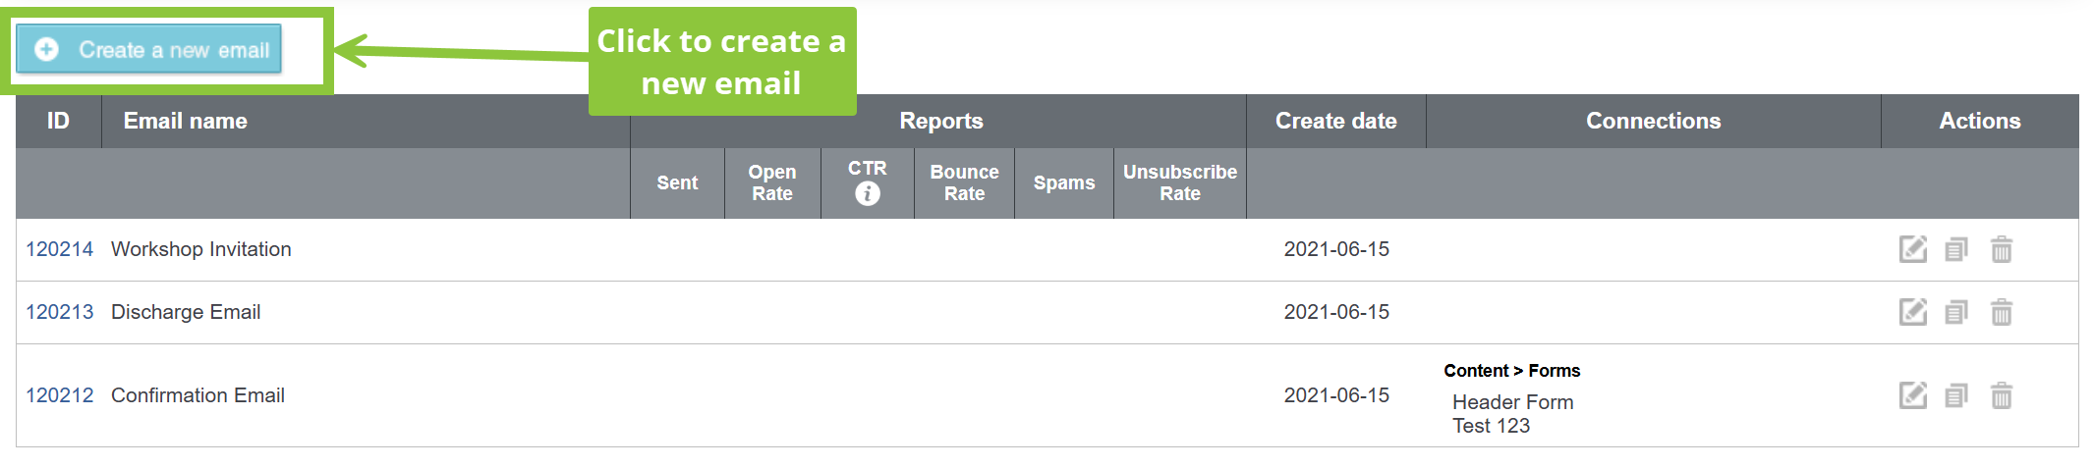Viewport: 2094px width, 467px height.
Task: Open email ID 120214
Action: pos(59,249)
